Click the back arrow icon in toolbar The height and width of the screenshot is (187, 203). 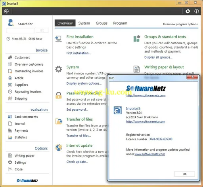pyautogui.click(x=6, y=11)
